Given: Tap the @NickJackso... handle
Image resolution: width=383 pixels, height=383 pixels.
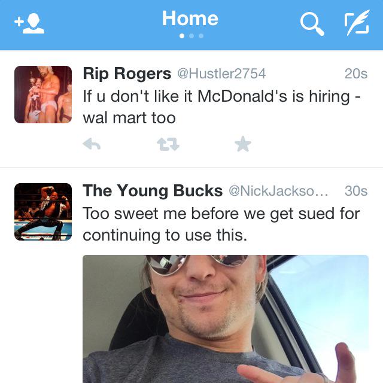Looking at the screenshot, I should (279, 191).
